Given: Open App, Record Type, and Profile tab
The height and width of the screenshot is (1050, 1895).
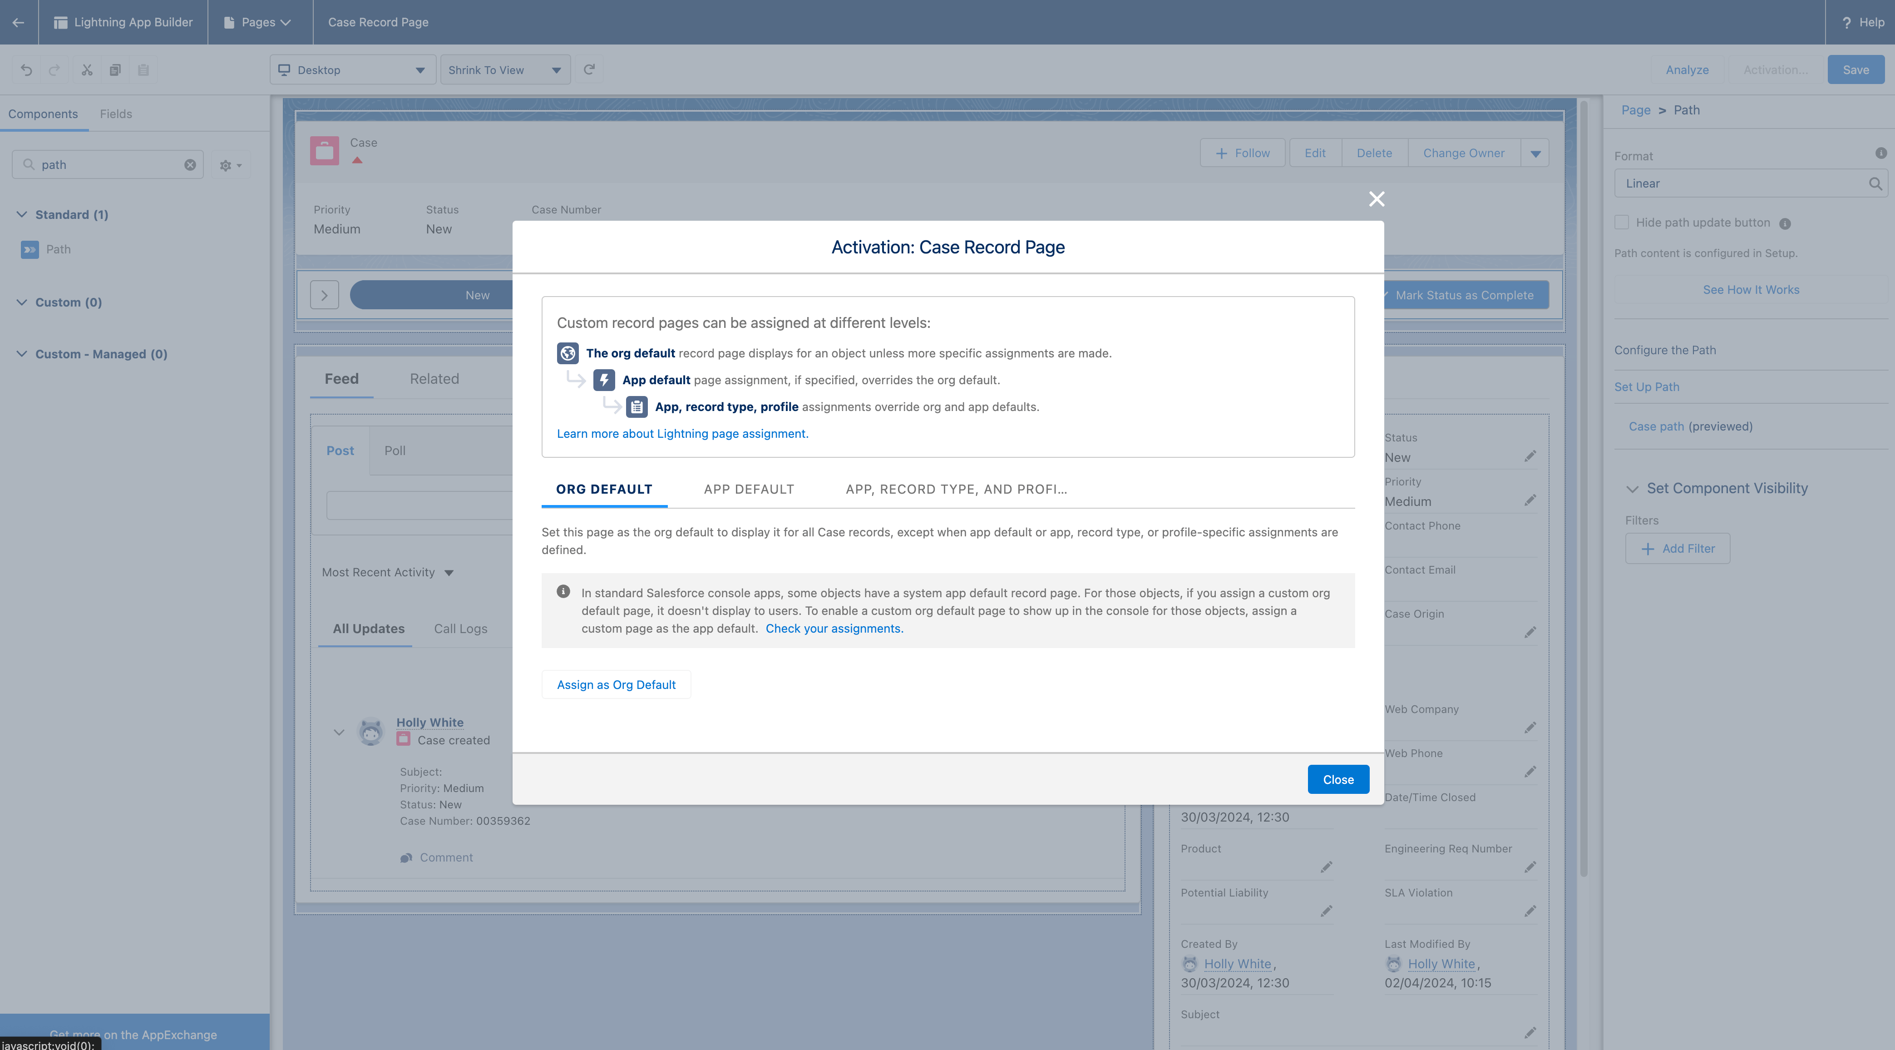Looking at the screenshot, I should [x=956, y=489].
